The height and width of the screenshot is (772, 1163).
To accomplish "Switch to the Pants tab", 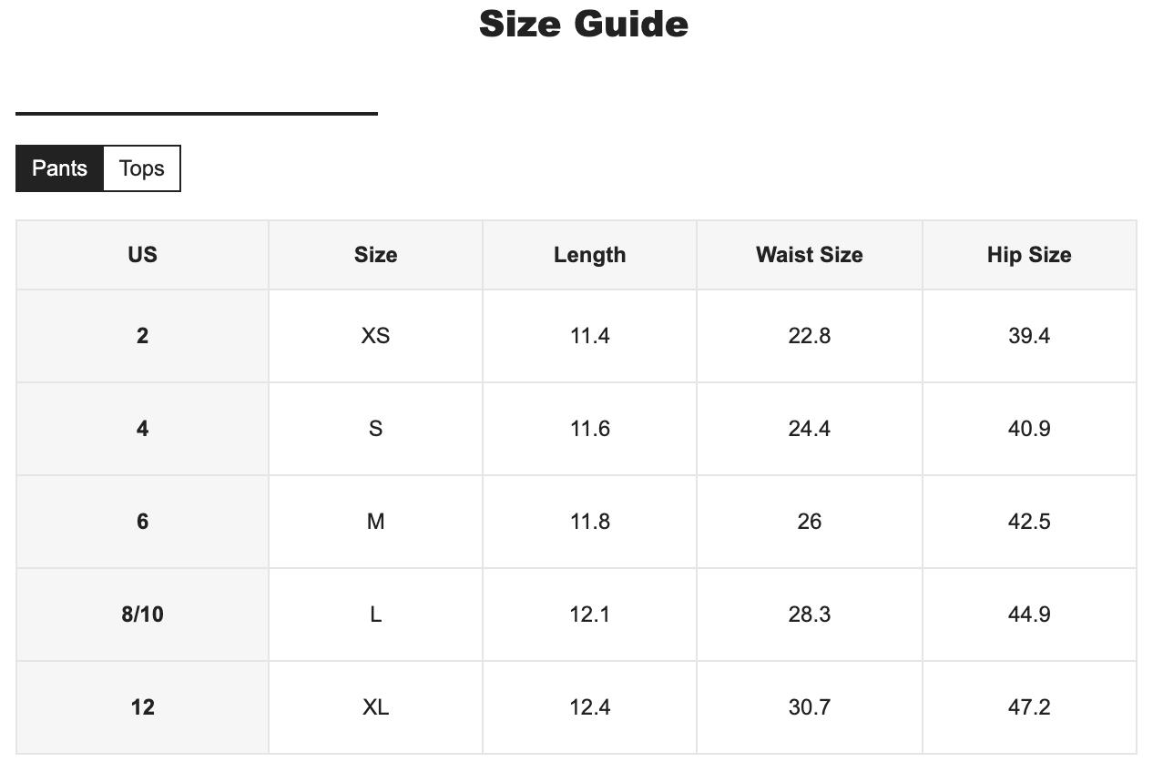I will 59,168.
